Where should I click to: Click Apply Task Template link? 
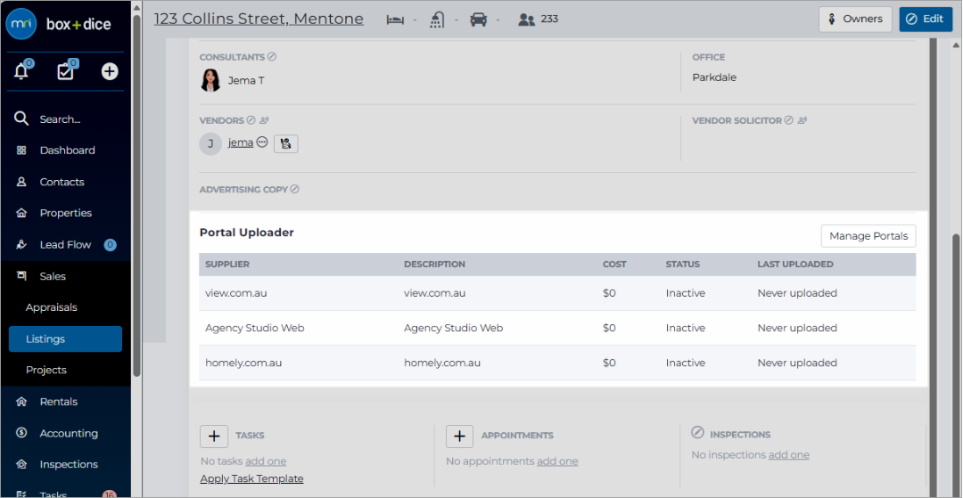coord(251,479)
